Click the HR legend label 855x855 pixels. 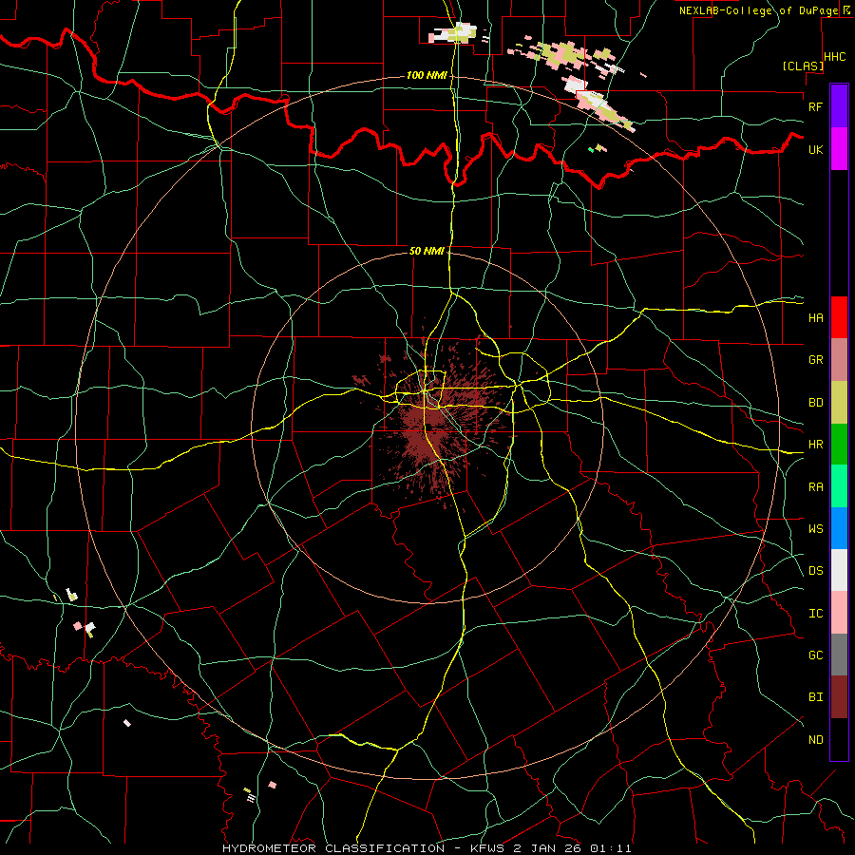click(815, 445)
